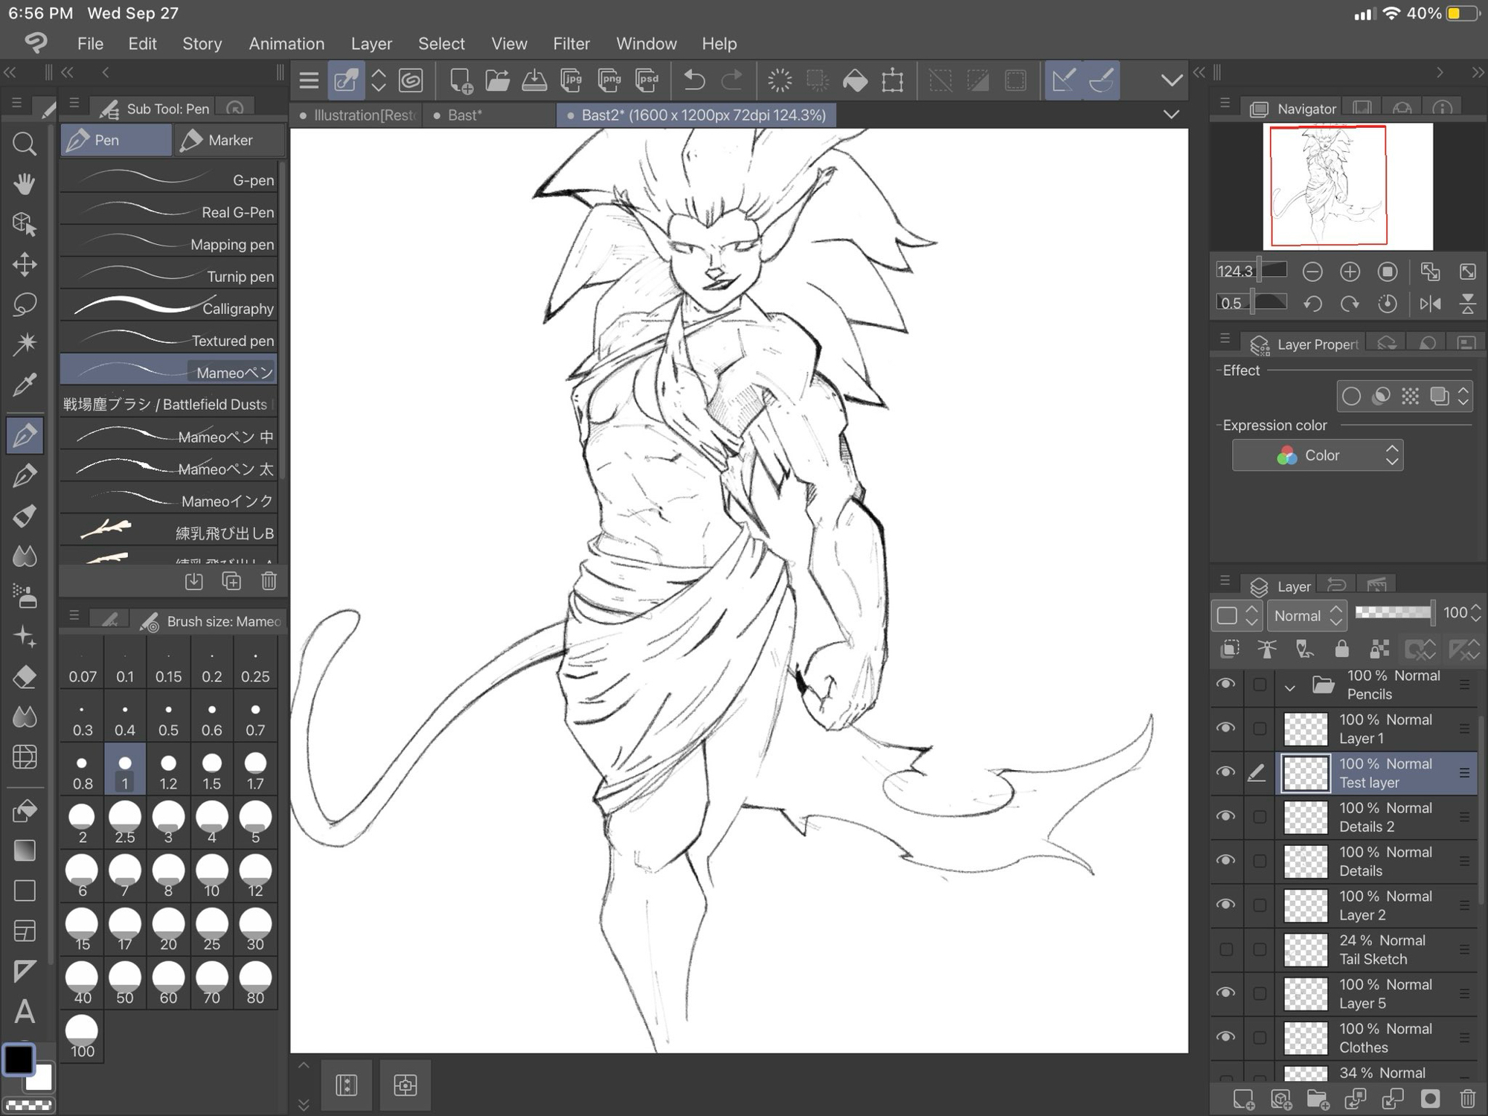Flip canvas horizontally in Navigator
The height and width of the screenshot is (1116, 1488).
click(x=1430, y=304)
